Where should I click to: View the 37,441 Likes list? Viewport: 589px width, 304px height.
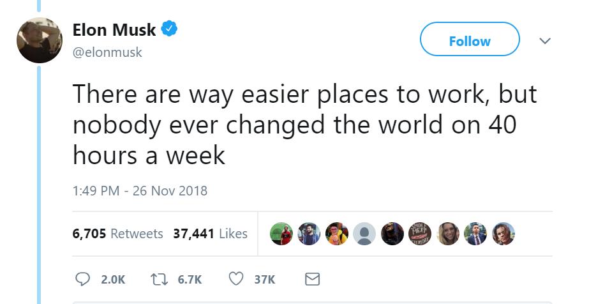click(x=210, y=234)
